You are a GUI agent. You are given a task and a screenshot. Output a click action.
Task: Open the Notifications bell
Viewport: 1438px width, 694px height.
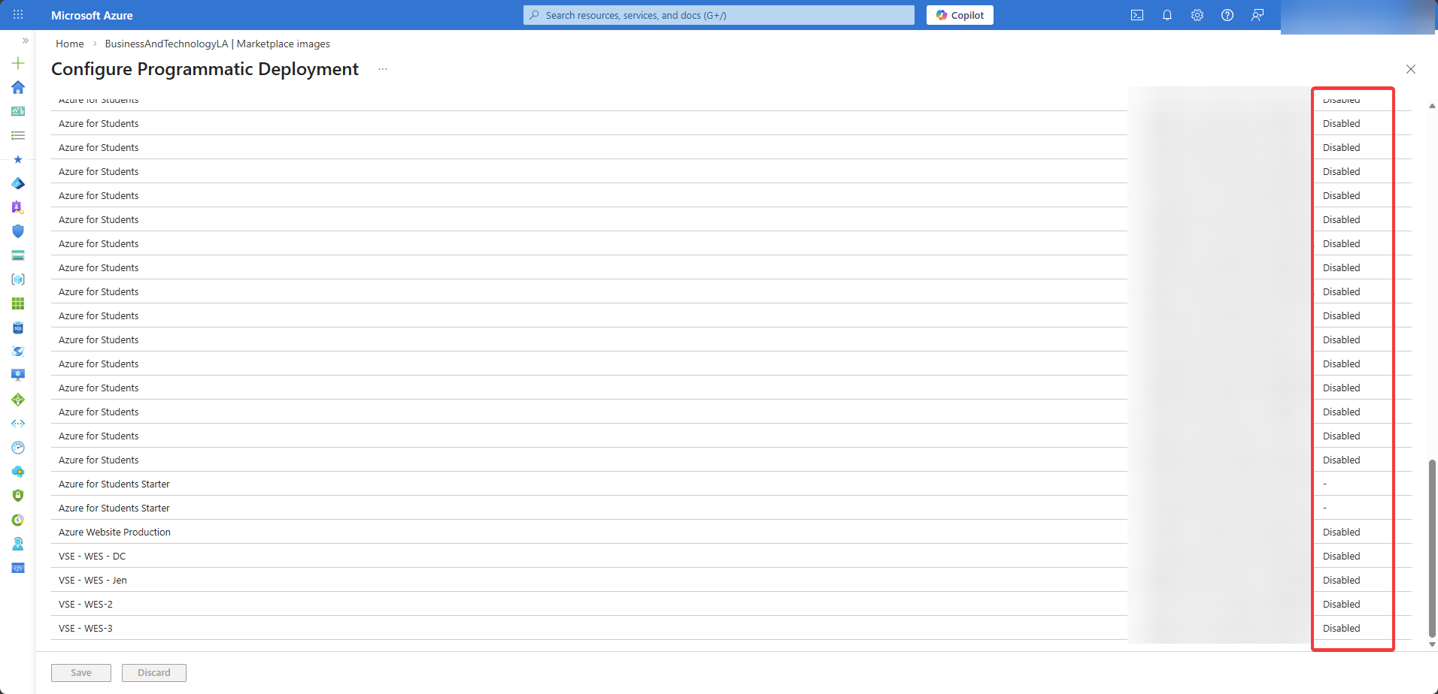point(1167,15)
